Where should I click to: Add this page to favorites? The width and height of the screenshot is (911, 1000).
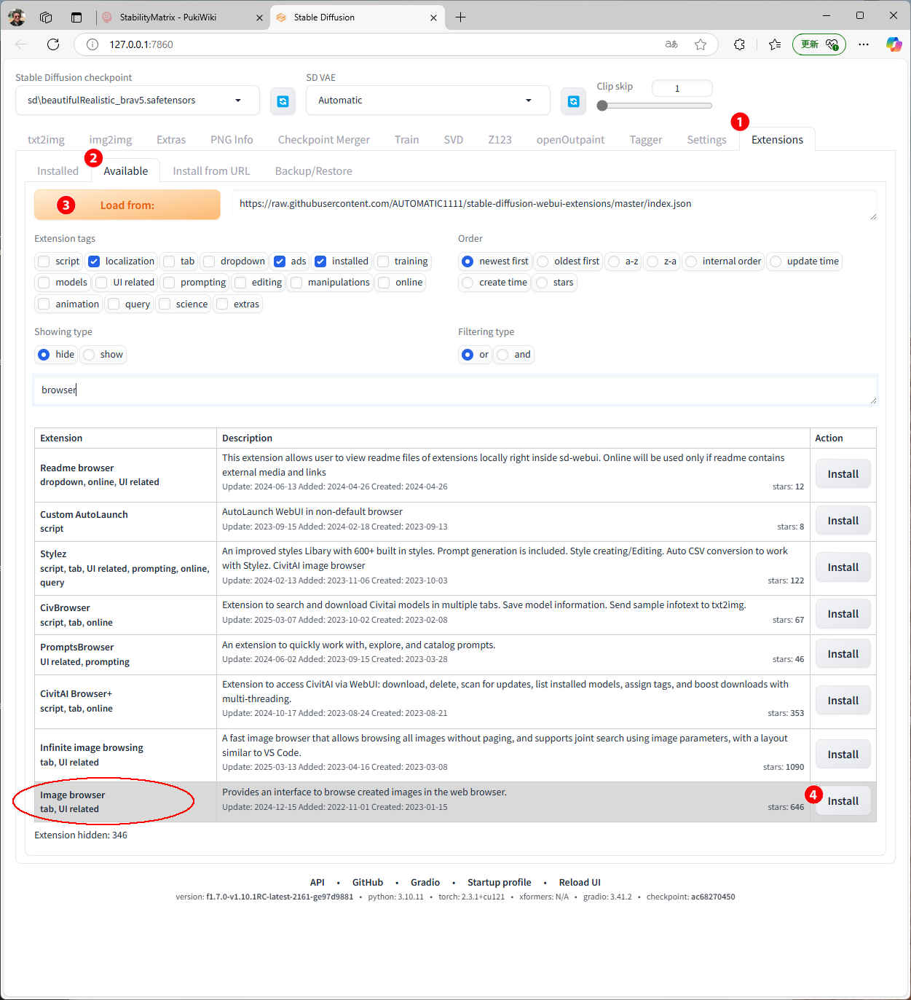[x=701, y=44]
